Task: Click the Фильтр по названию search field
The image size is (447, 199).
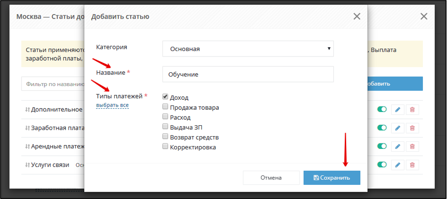Action: tap(53, 84)
